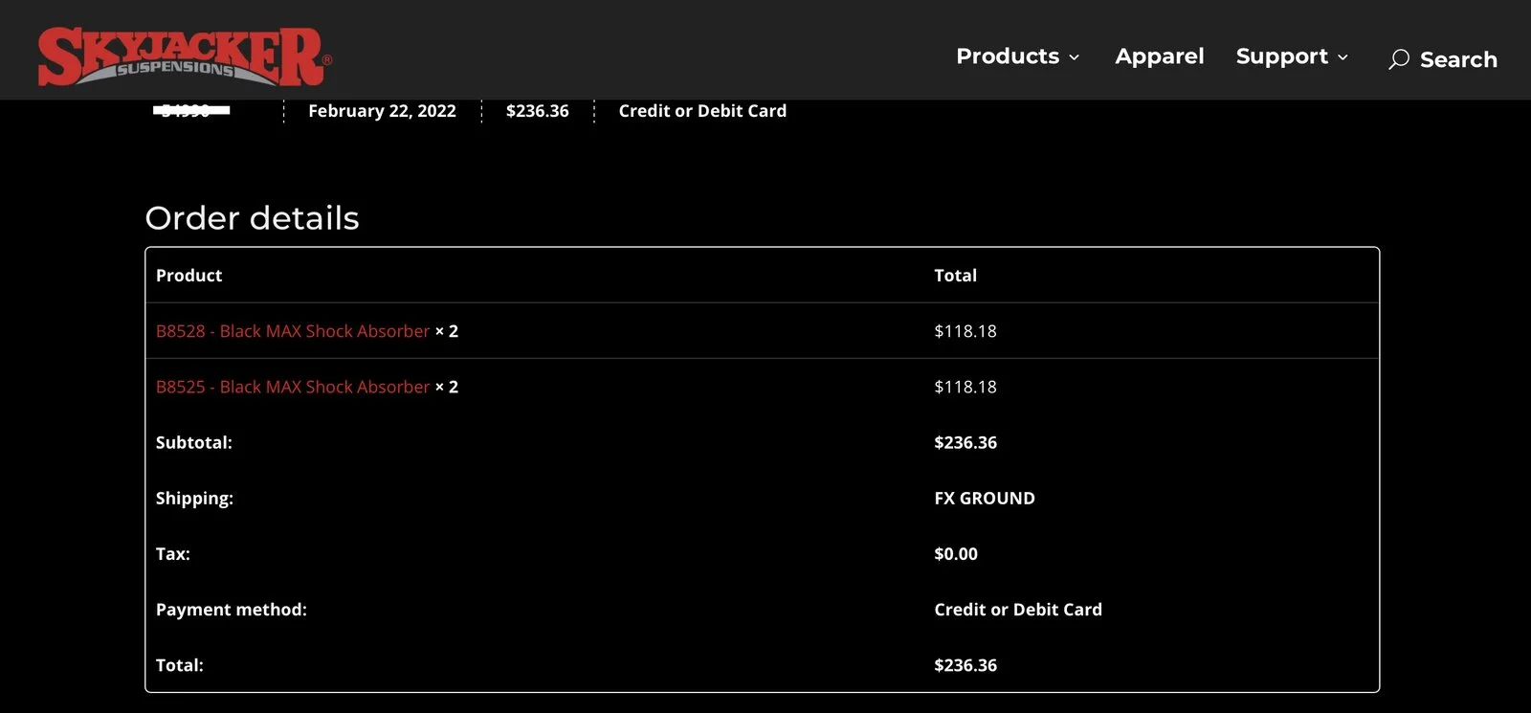Select Credit or Debit Card payment method value
The width and height of the screenshot is (1531, 713).
click(x=1018, y=610)
